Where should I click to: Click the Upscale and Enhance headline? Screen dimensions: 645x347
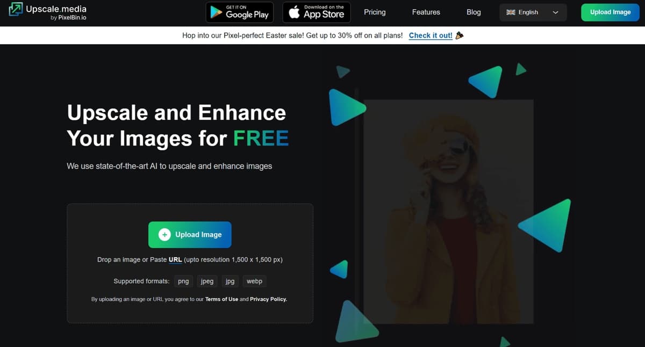pos(177,126)
